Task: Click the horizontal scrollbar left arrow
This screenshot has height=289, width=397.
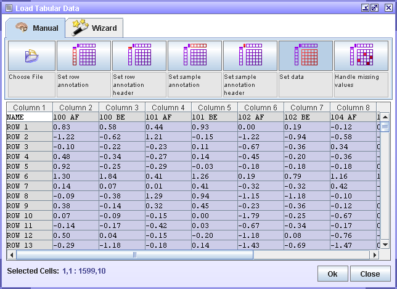Action: pos(11,255)
